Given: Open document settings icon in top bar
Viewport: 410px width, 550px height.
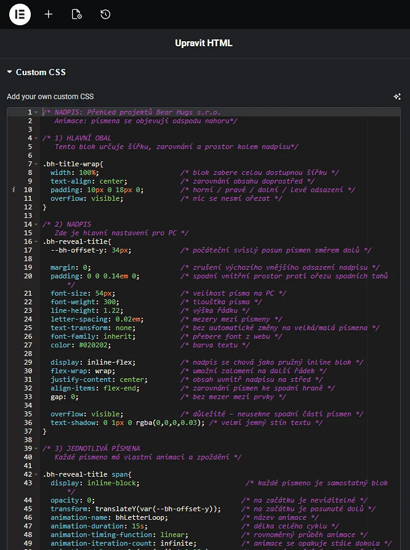Looking at the screenshot, I should pos(77,14).
